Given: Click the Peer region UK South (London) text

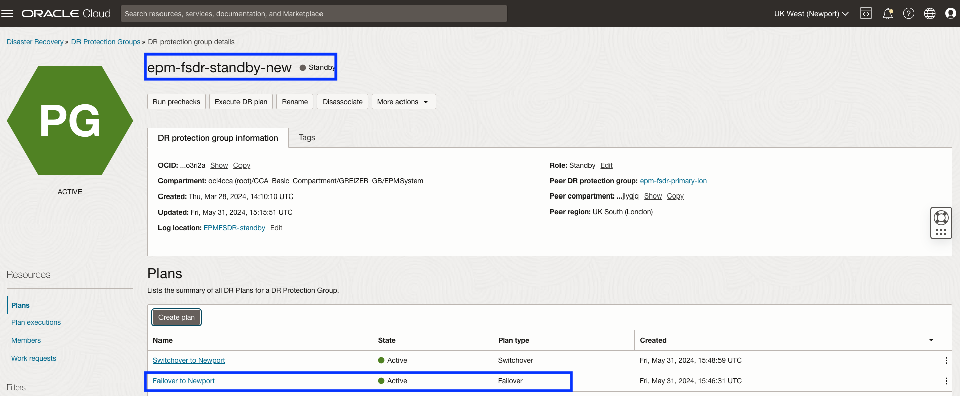Looking at the screenshot, I should [601, 212].
